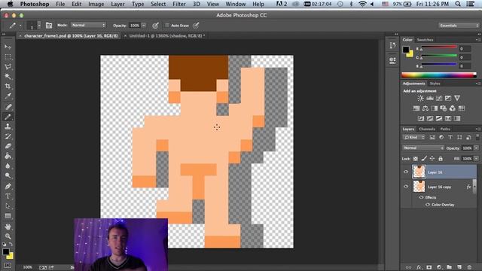Open the Essentials workspace dropdown
Image resolution: width=482 pixels, height=271 pixels.
[x=459, y=26]
